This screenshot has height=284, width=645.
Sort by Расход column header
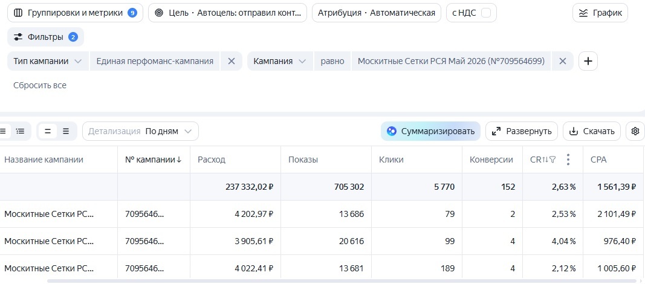[212, 160]
